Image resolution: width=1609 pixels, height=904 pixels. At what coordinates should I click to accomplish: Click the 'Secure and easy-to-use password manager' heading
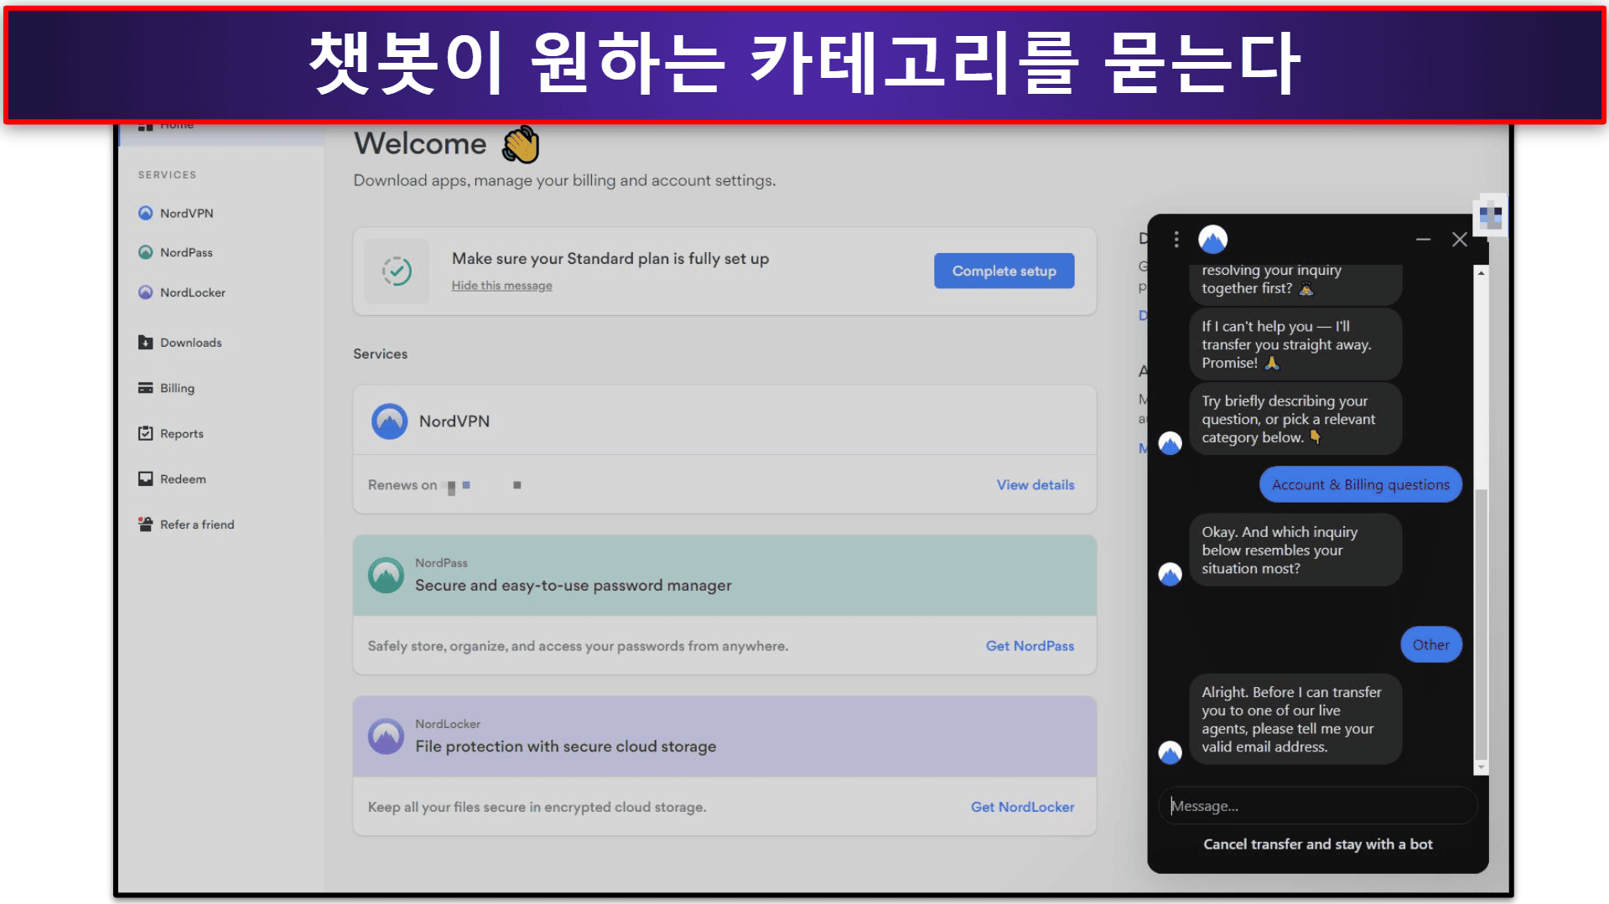[574, 586]
